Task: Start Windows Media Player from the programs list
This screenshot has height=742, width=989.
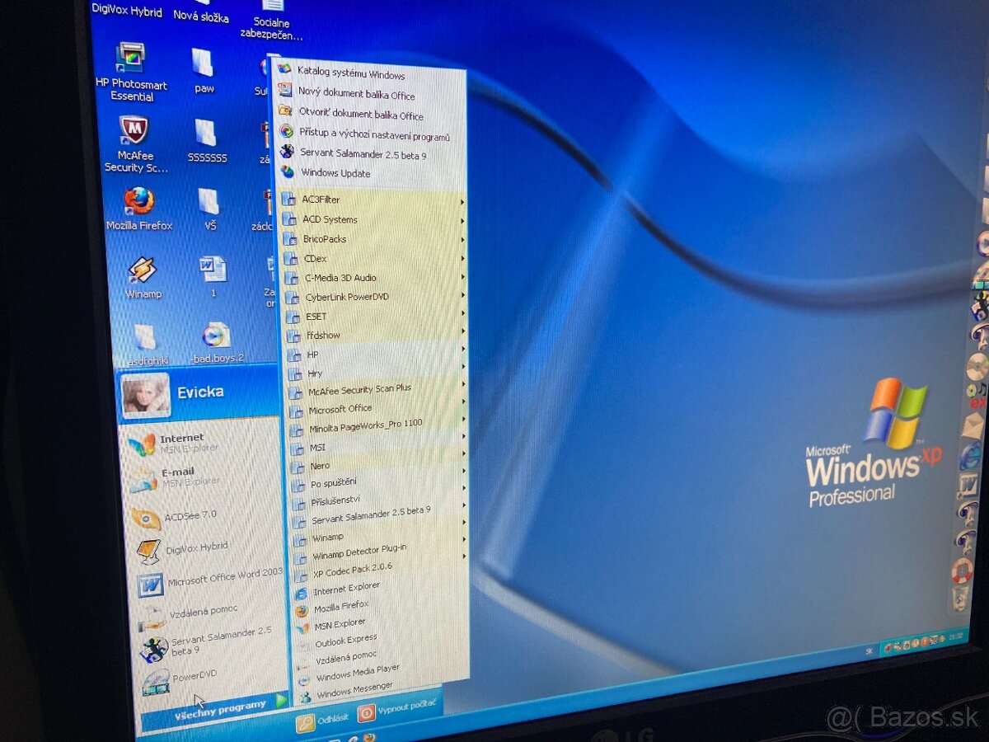Action: click(357, 669)
